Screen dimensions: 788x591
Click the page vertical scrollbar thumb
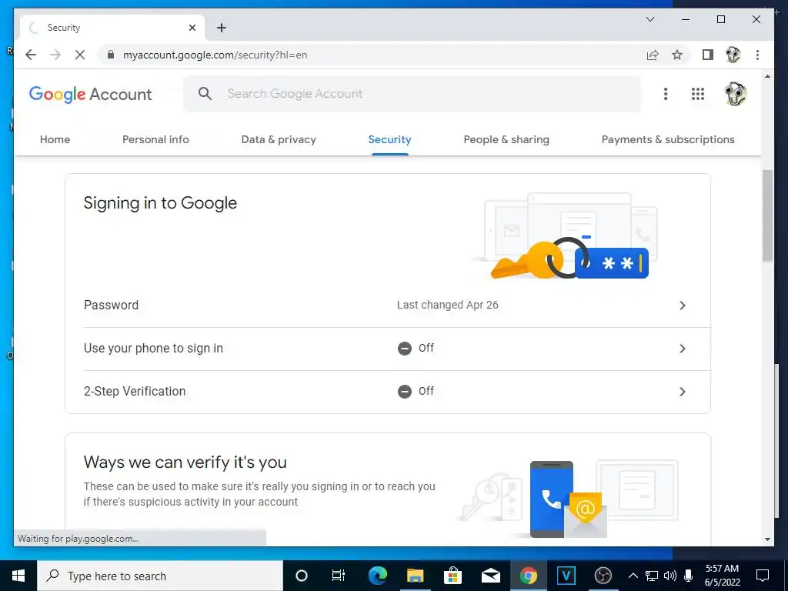click(x=767, y=215)
